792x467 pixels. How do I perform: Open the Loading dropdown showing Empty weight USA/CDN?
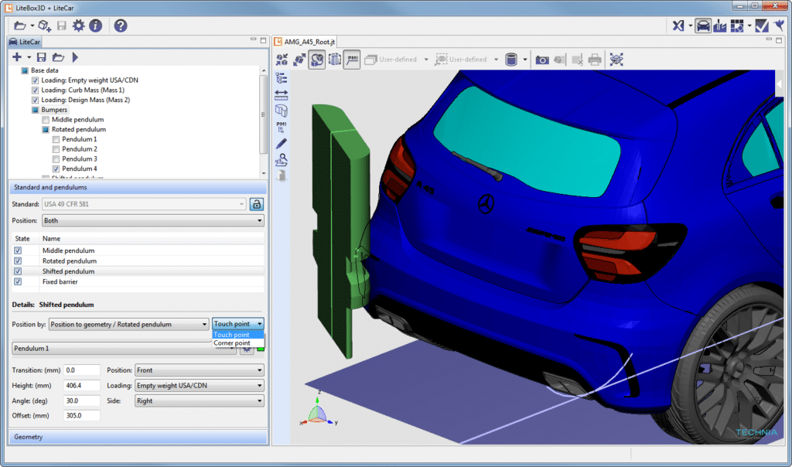(200, 385)
